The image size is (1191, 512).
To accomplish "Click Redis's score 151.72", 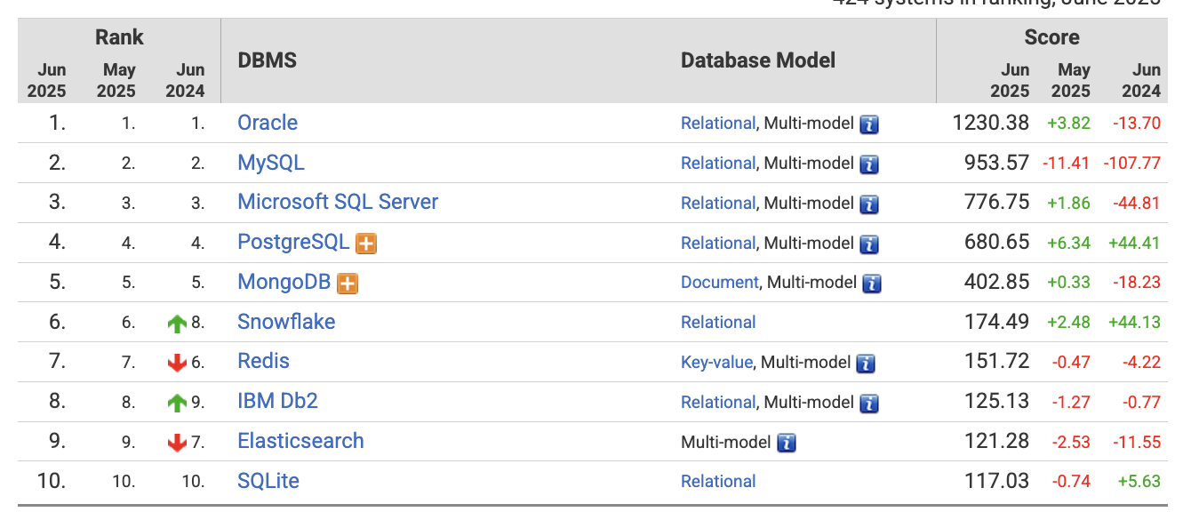I will coord(996,361).
